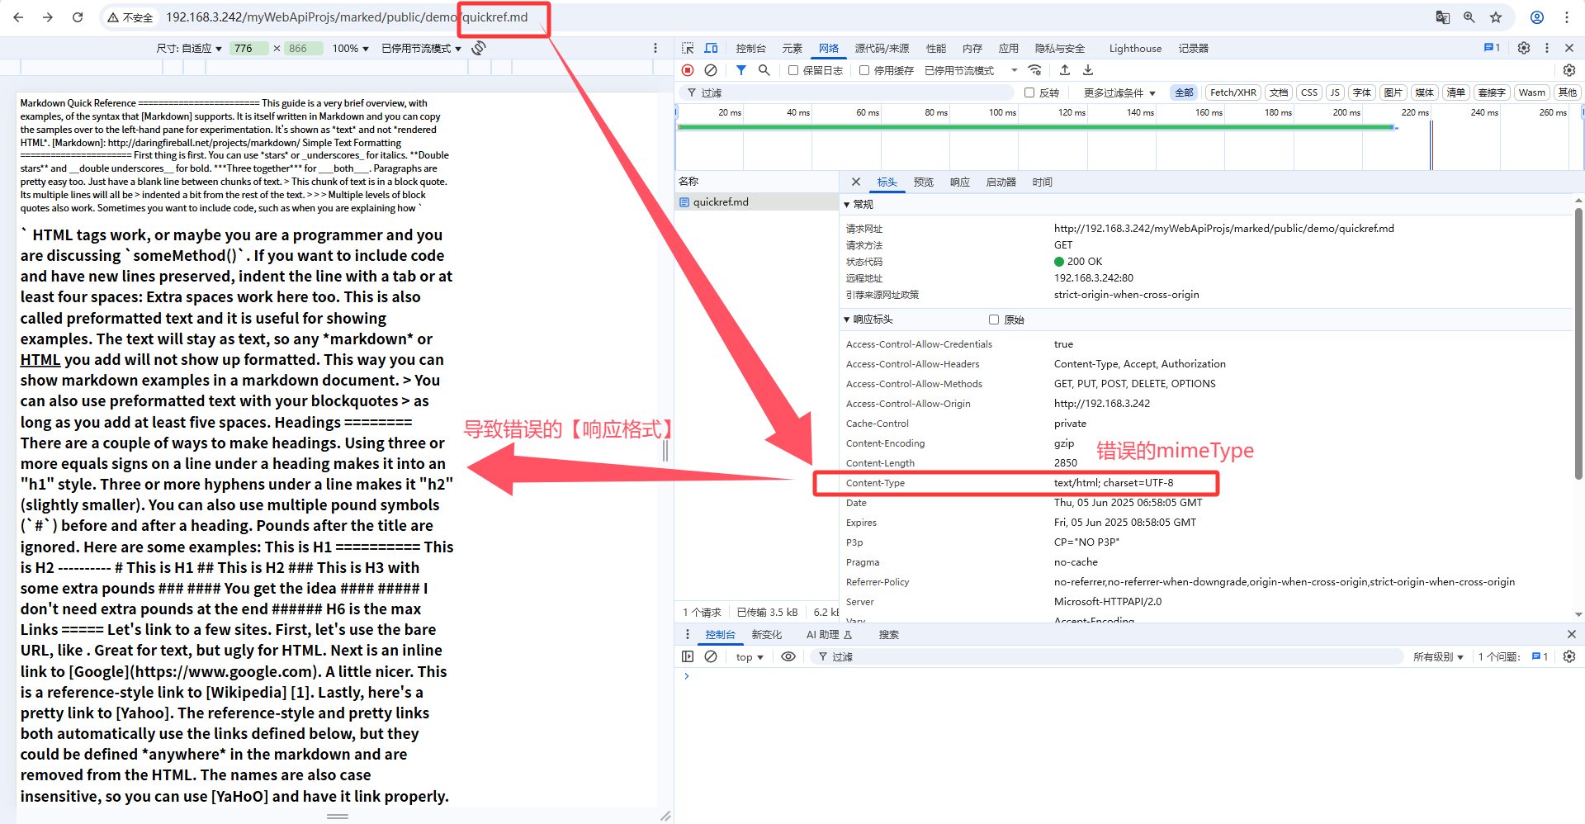Open network search magnifier
This screenshot has height=824, width=1585.
764,70
